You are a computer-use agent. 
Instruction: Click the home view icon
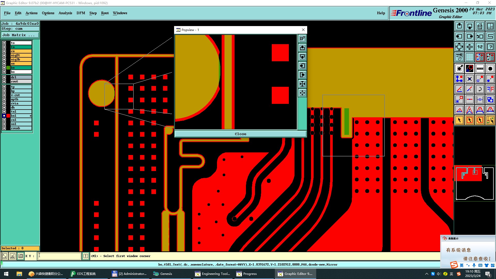tap(480, 26)
